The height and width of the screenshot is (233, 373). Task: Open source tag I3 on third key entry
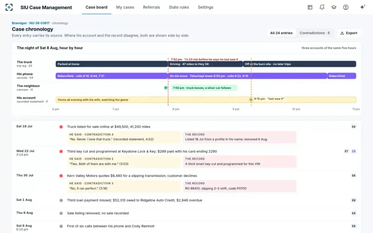354,151
